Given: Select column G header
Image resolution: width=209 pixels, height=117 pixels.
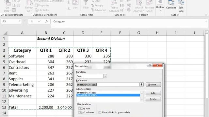Looking at the screenshot, I should (x=138, y=33).
